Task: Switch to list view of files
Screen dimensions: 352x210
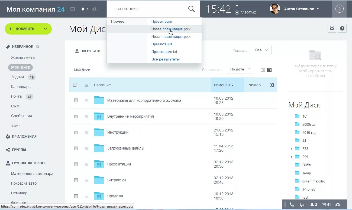Action: [x=269, y=70]
